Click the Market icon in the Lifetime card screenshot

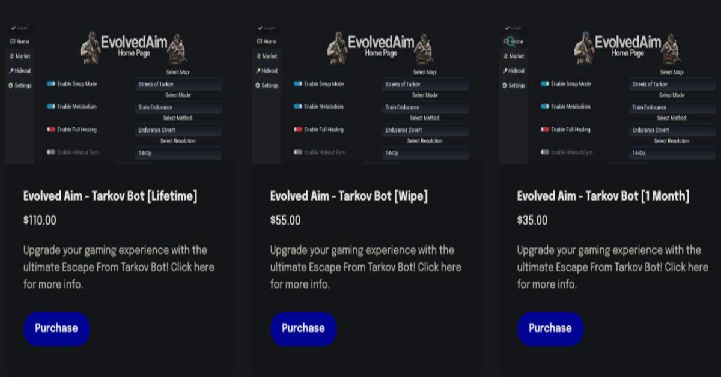(x=12, y=56)
